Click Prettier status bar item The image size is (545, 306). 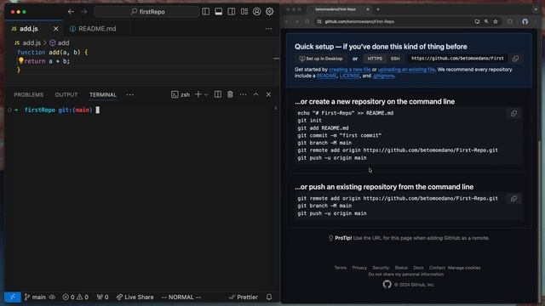244,297
